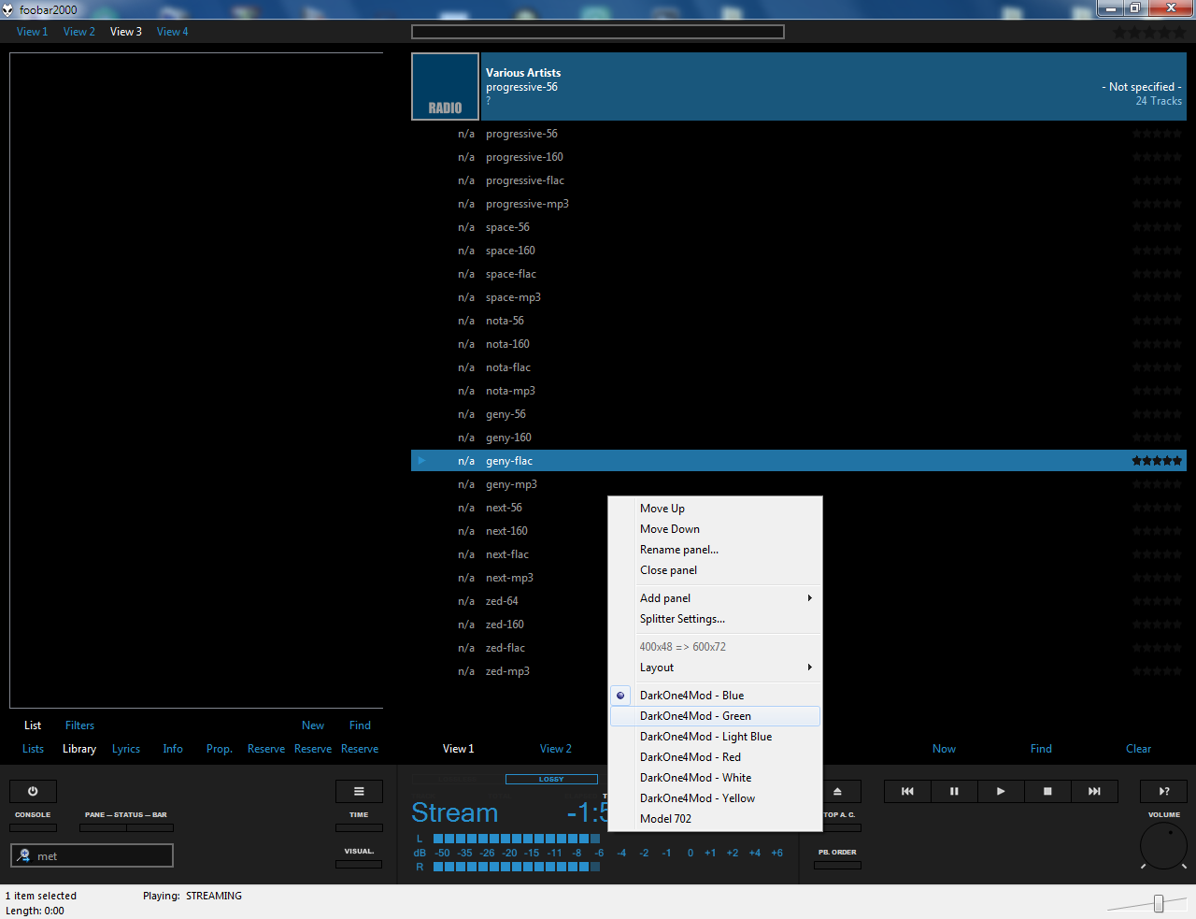The width and height of the screenshot is (1196, 919).
Task: Select Rename panel... menu entry
Action: click(x=715, y=550)
